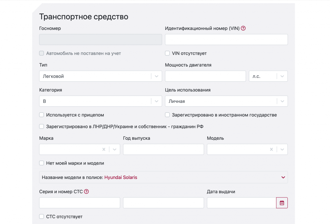
Task: Toggle the СТС отсутствует checkbox
Action: [x=42, y=217]
